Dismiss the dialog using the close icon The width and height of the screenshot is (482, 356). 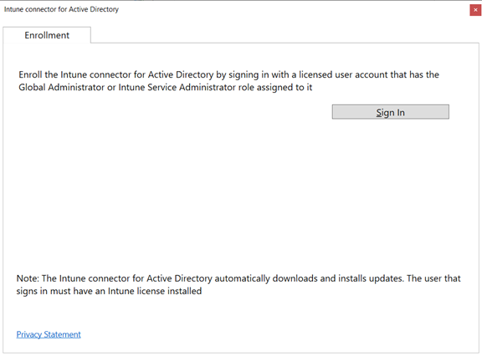[x=475, y=10]
